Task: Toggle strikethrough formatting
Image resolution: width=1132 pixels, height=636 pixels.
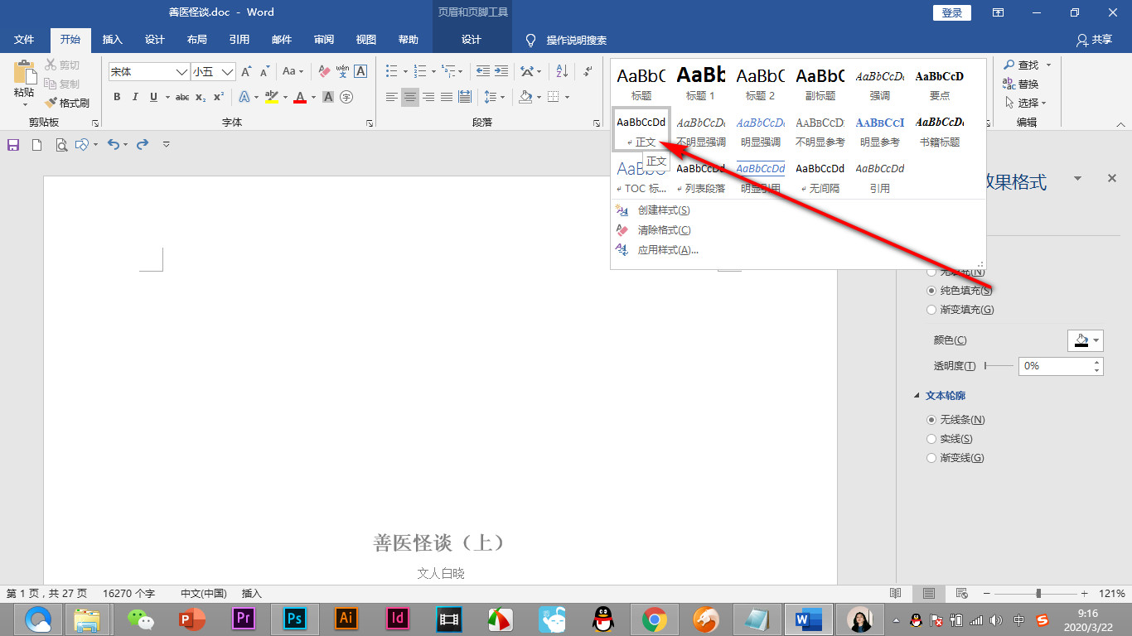Action: [182, 97]
